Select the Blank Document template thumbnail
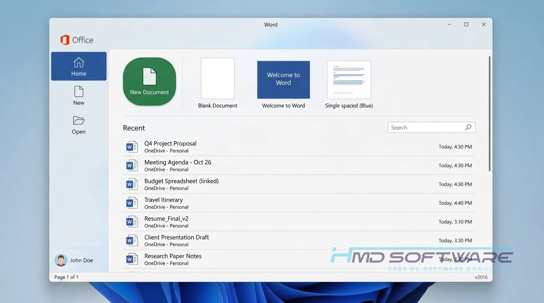 click(x=218, y=79)
